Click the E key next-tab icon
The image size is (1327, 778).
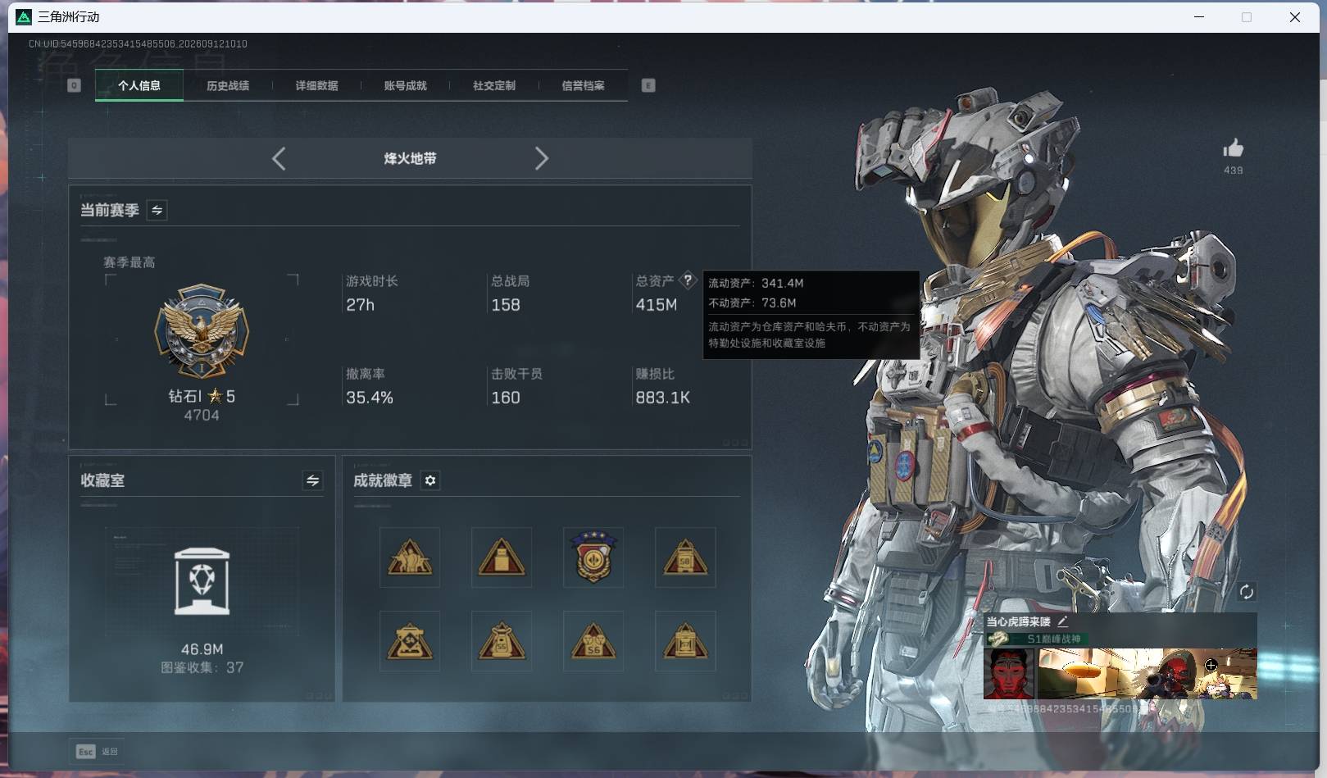[x=648, y=85]
